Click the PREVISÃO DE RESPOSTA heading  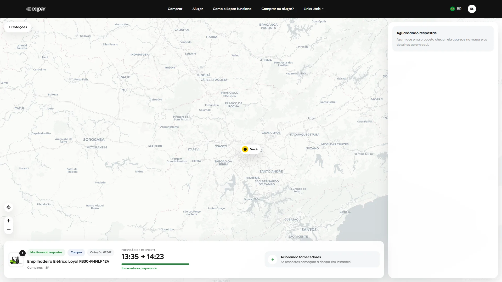point(138,250)
